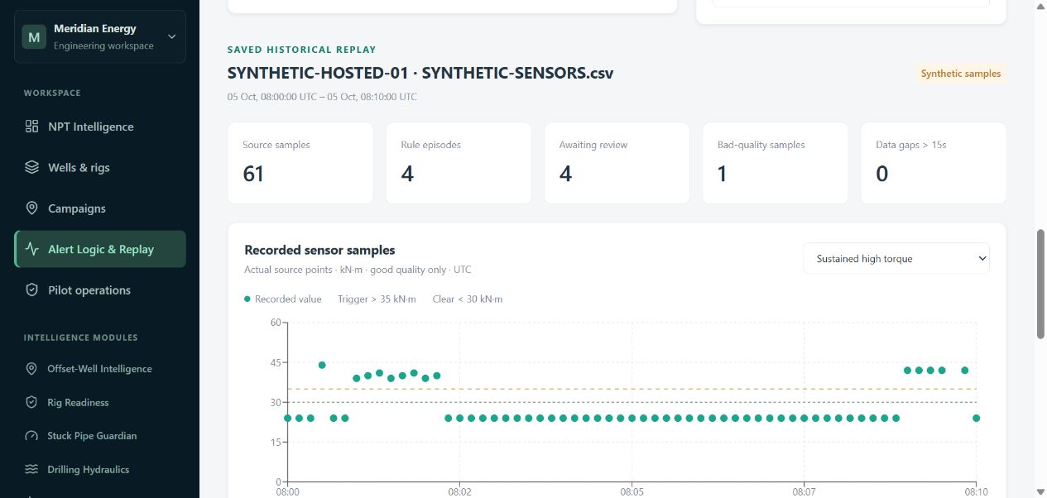Click the Rule episodes card
Image resolution: width=1047 pixels, height=498 pixels.
[459, 163]
